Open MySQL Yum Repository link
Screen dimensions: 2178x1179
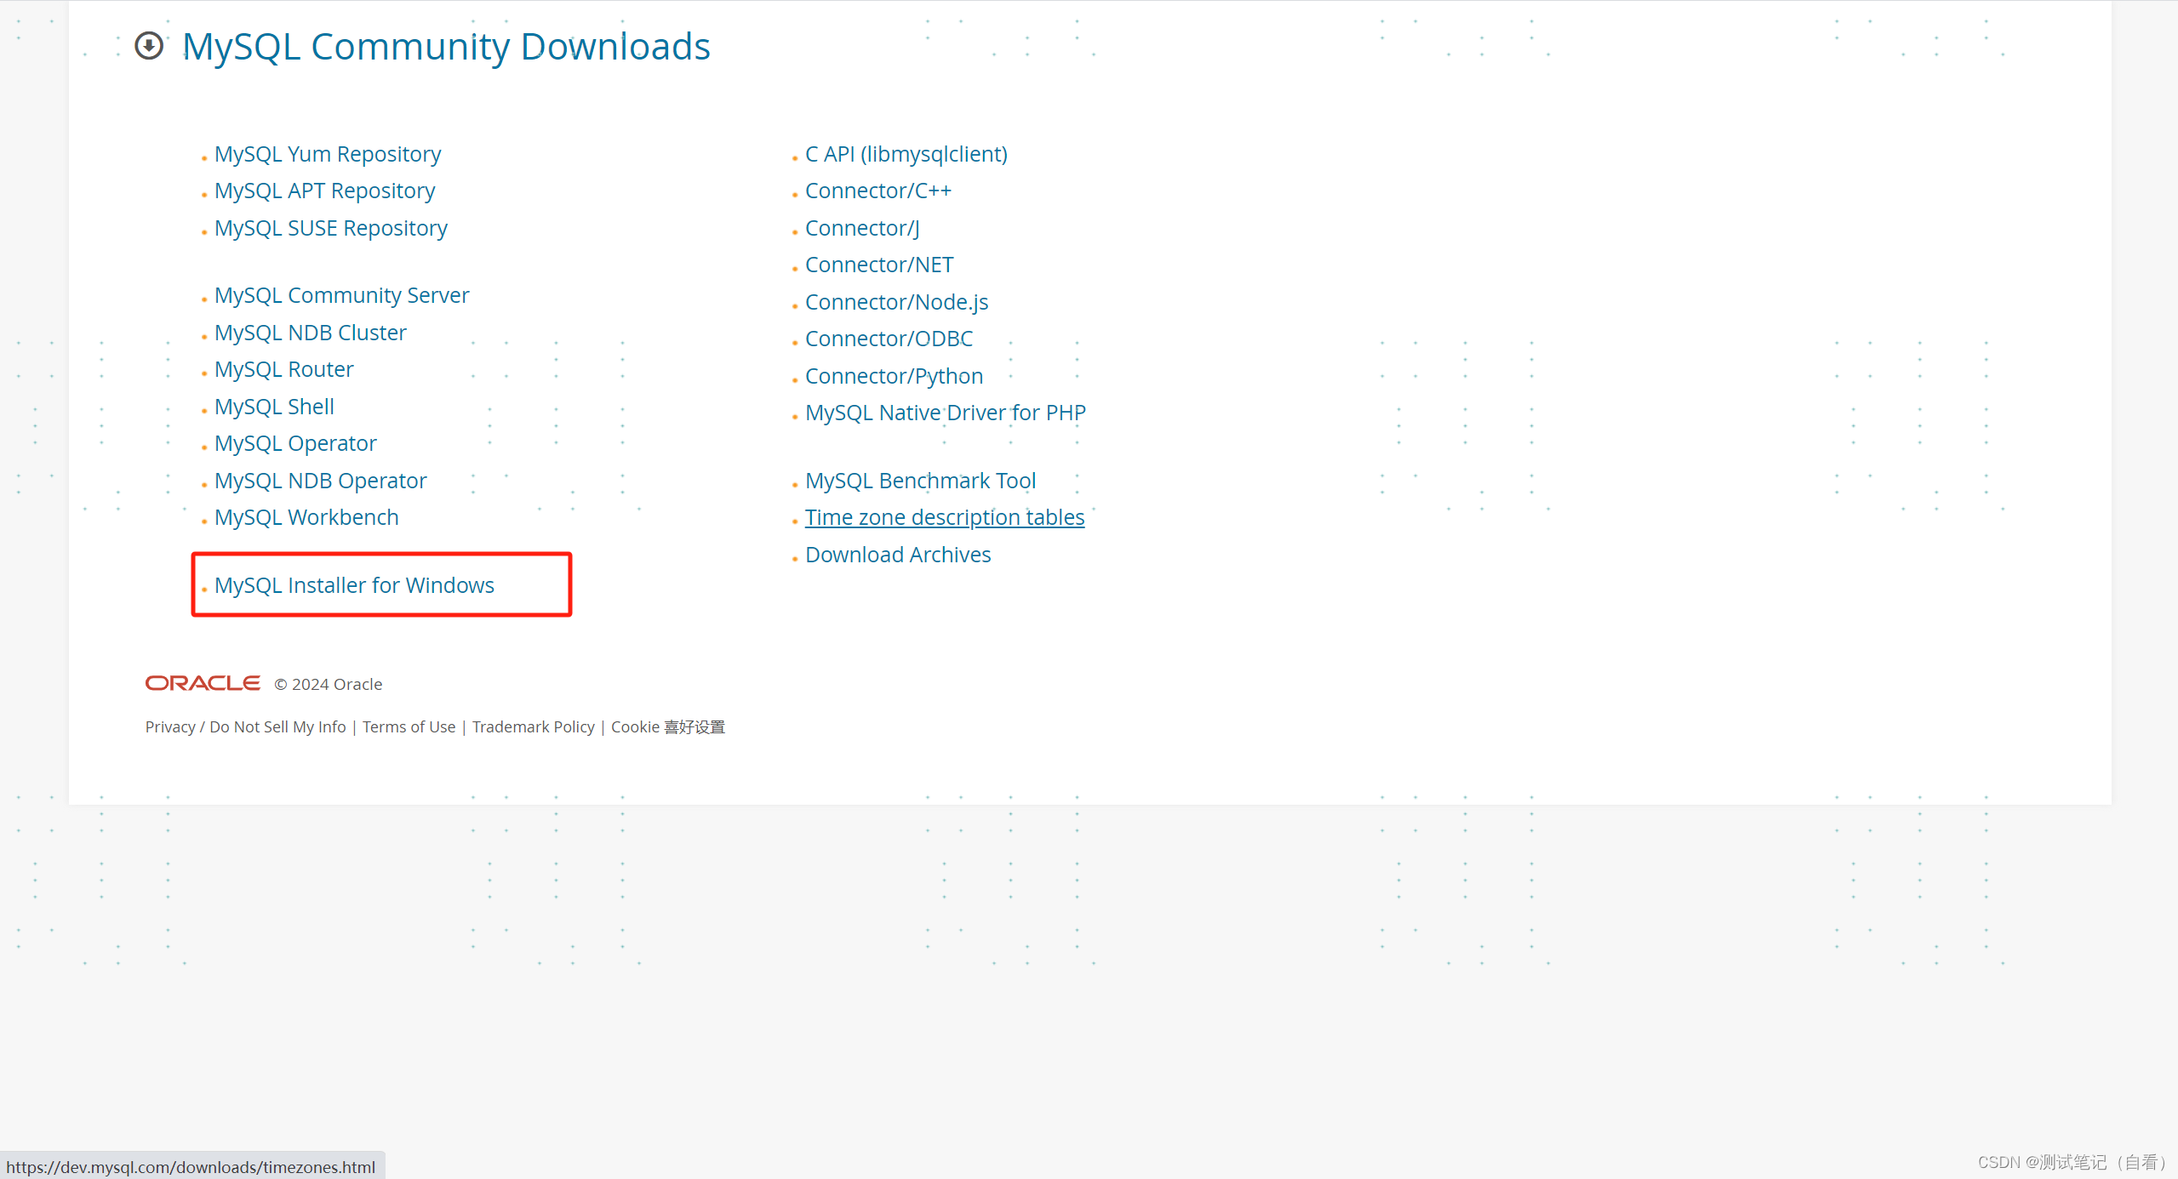pyautogui.click(x=327, y=152)
